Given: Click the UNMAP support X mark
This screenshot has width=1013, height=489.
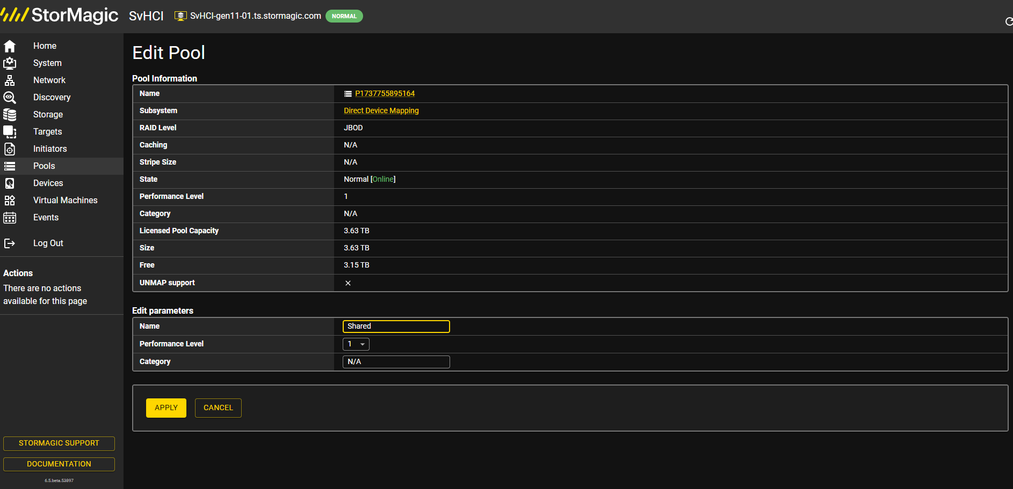Looking at the screenshot, I should (x=348, y=283).
